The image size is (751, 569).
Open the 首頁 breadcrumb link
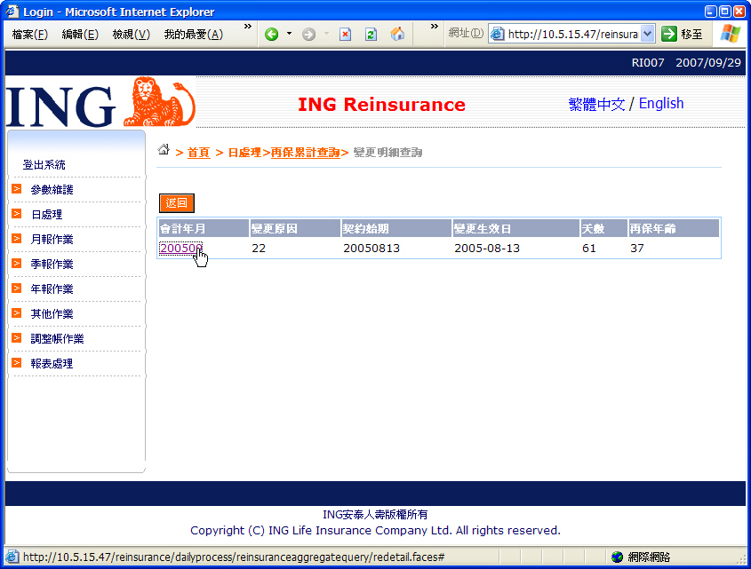point(198,153)
